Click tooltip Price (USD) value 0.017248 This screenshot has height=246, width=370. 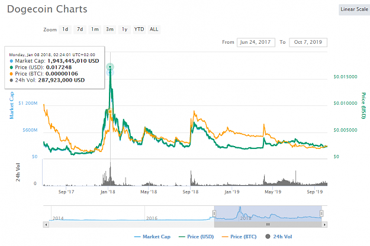59,67
